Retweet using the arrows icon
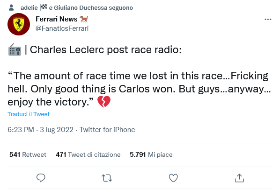This screenshot has width=280, height=189. tap(107, 178)
